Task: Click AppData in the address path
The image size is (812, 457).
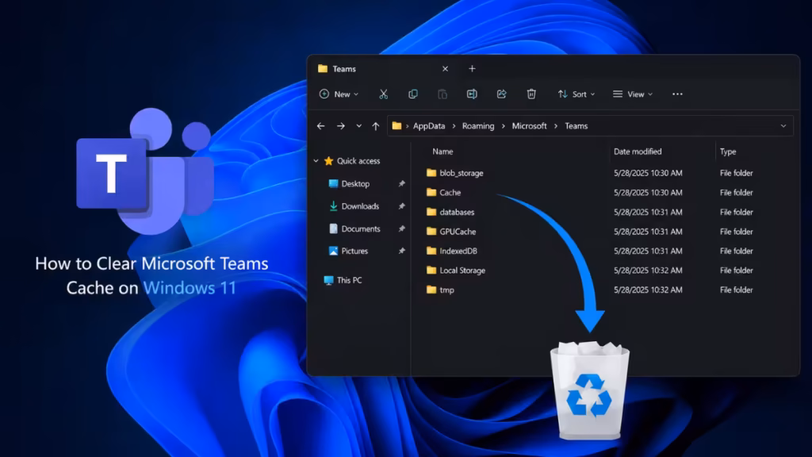Action: 429,126
